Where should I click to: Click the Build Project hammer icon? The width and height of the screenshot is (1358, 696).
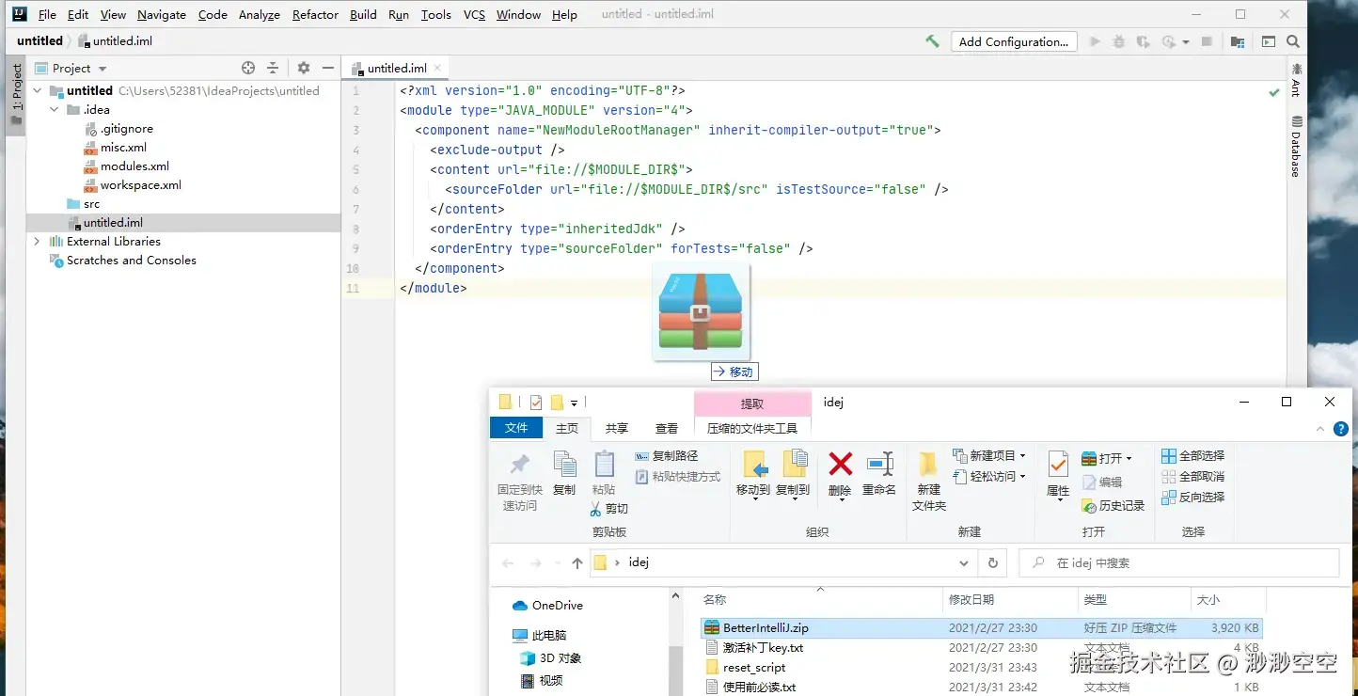click(x=932, y=41)
